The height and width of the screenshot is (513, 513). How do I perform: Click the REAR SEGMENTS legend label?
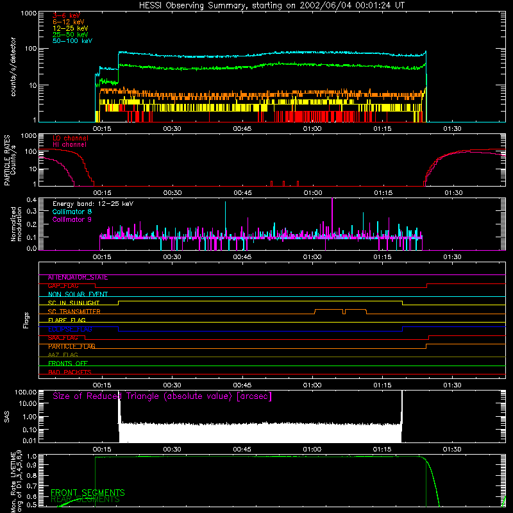[x=85, y=500]
